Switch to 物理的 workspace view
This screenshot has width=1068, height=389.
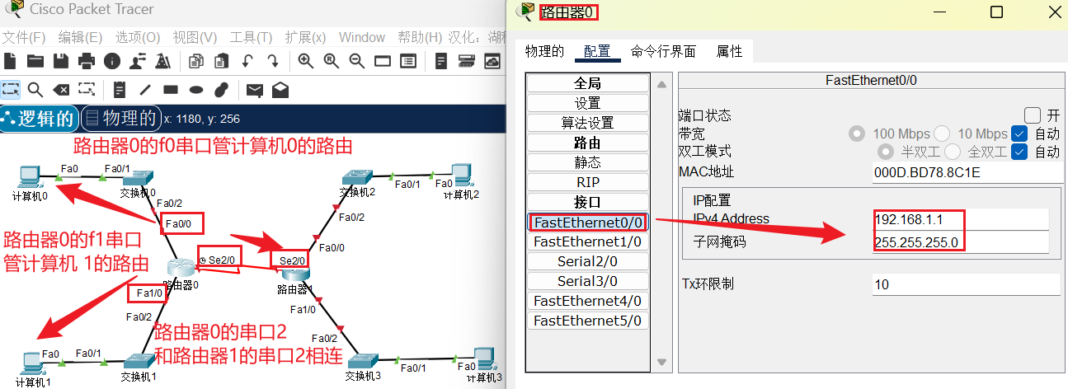121,119
